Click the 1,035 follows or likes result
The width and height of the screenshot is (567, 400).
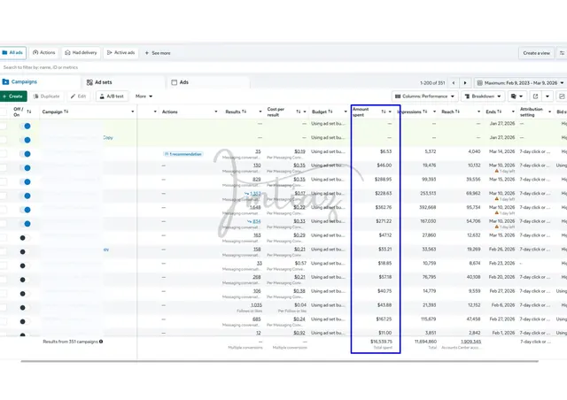(x=256, y=305)
